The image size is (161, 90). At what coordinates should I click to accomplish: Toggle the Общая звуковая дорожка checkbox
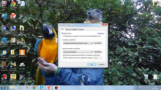(64, 55)
